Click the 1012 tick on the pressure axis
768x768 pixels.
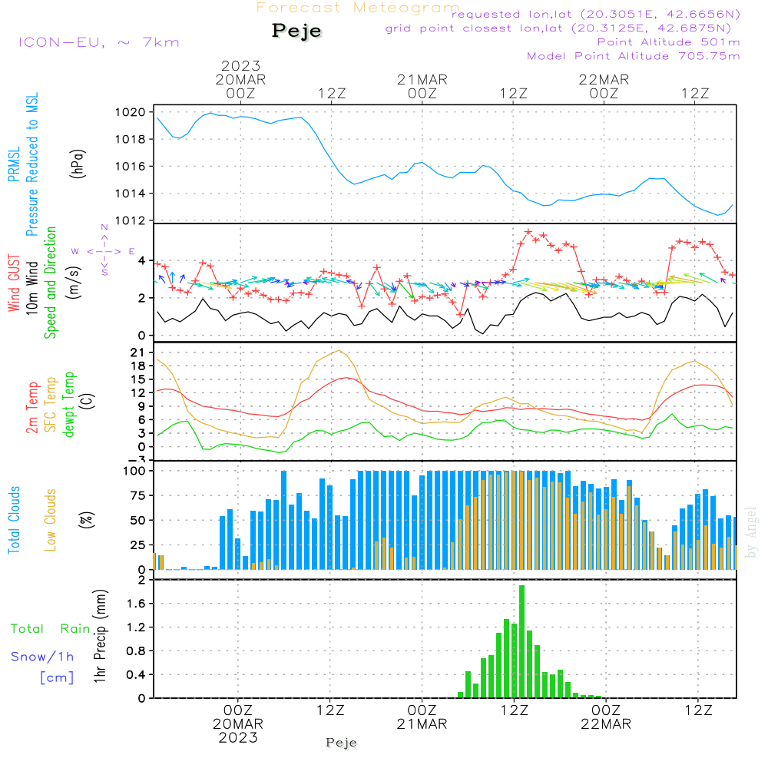[x=131, y=221]
